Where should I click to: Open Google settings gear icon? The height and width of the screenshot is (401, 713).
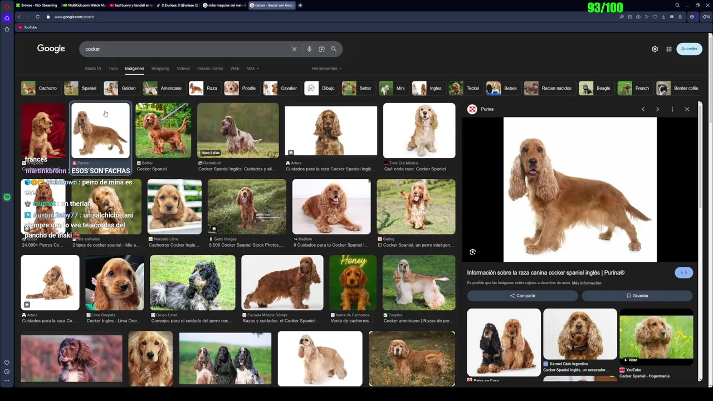(655, 49)
